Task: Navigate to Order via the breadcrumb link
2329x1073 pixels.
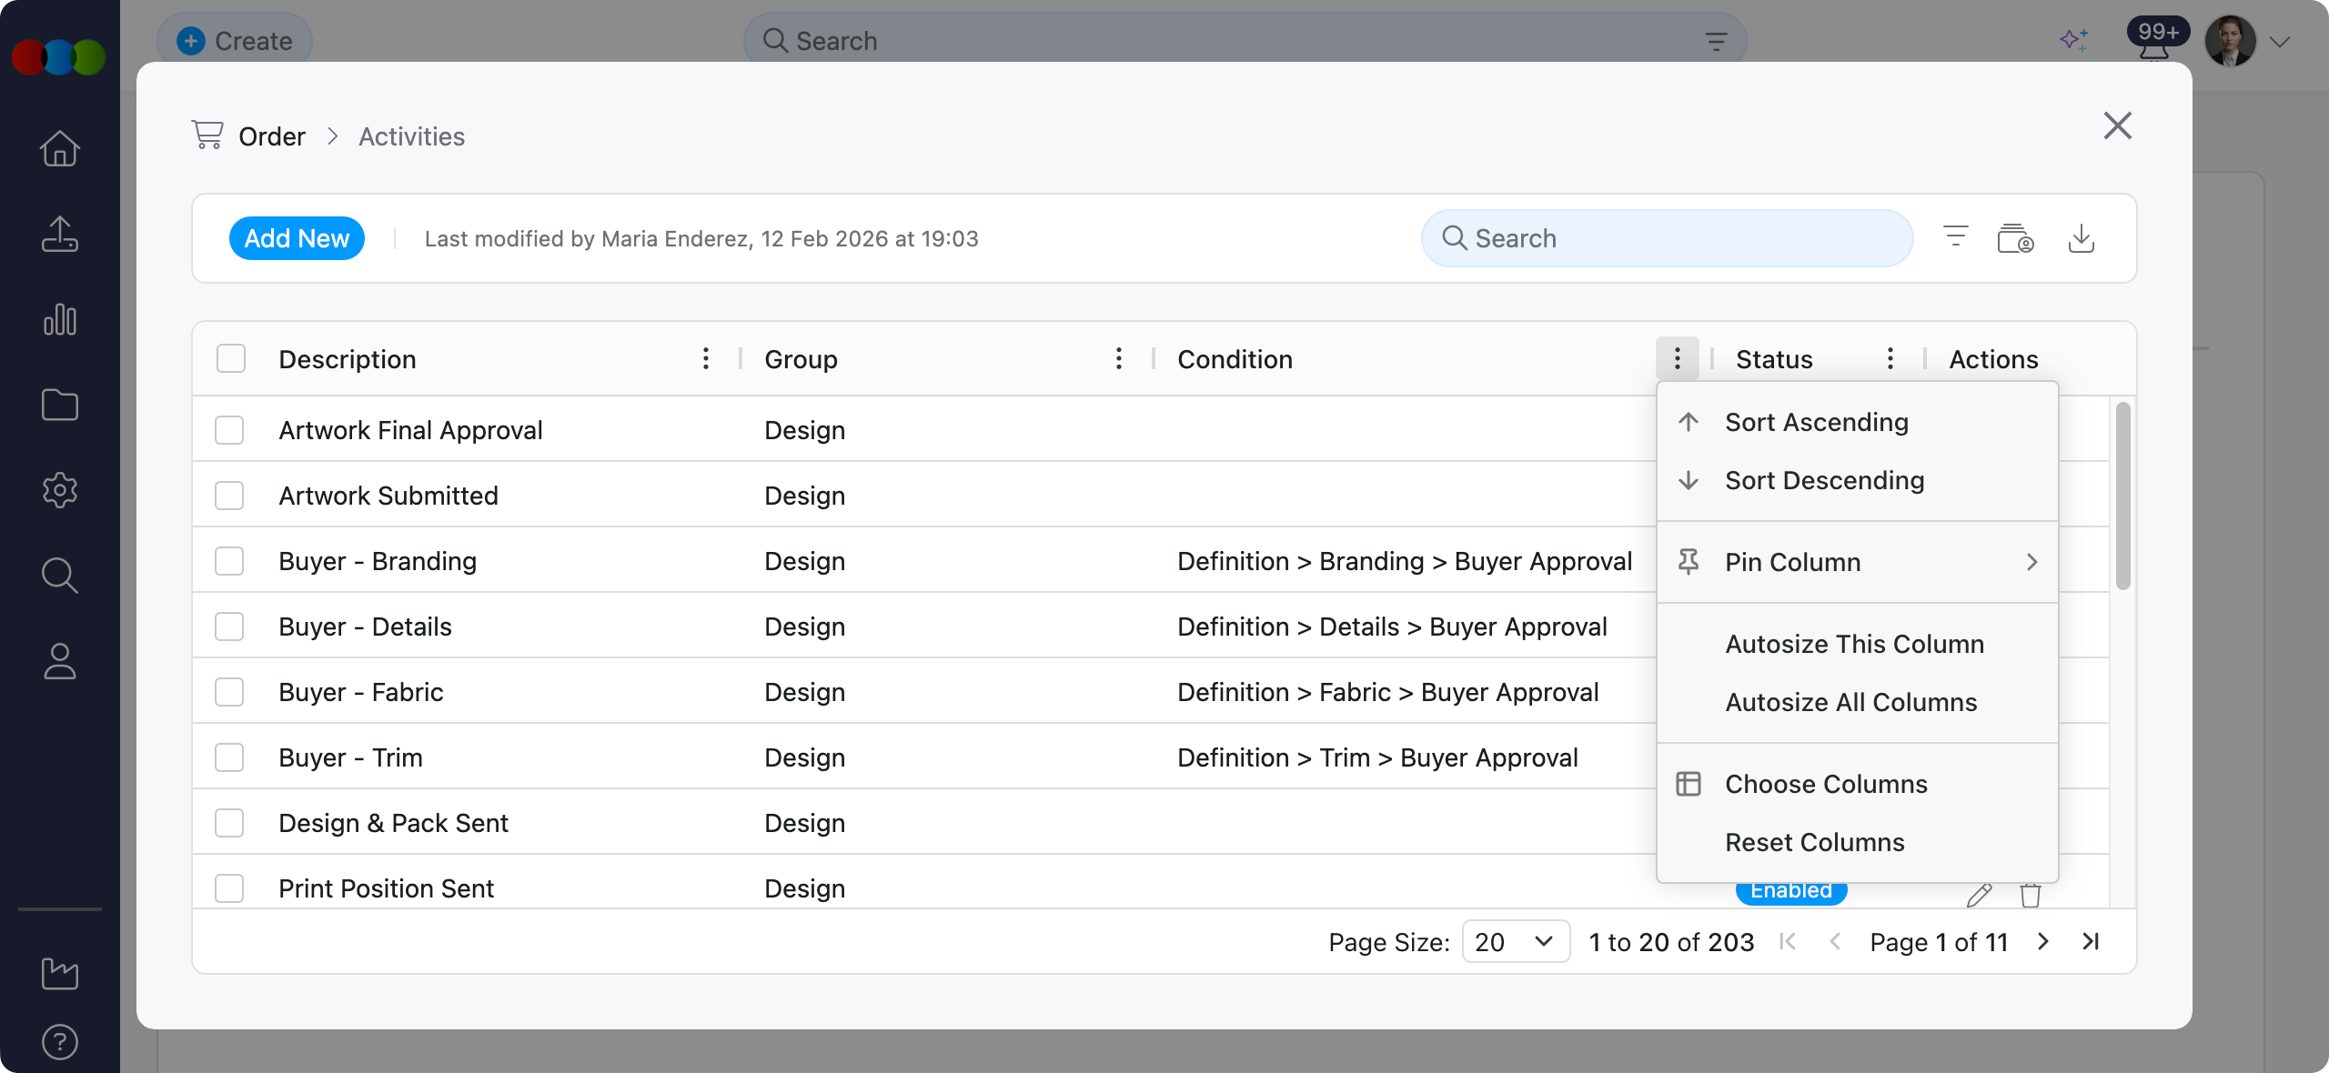Action: tap(271, 135)
